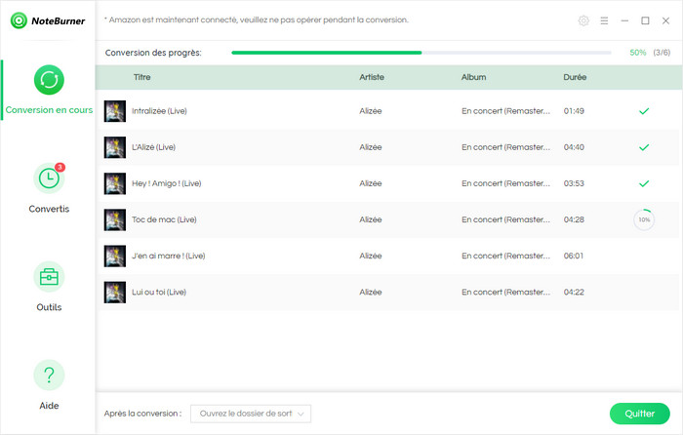Select song title Hey ! Amigo ! (Live)

click(167, 183)
